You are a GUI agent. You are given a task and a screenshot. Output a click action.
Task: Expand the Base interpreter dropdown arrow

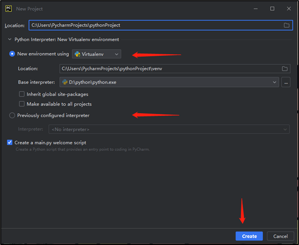click(x=274, y=83)
